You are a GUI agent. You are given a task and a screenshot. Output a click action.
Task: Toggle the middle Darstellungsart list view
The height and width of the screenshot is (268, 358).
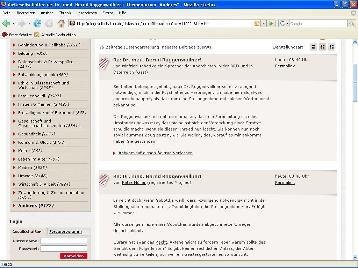click(322, 47)
